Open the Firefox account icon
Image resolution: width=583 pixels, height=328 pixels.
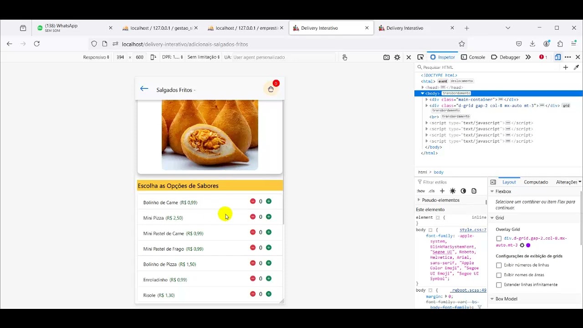[547, 44]
